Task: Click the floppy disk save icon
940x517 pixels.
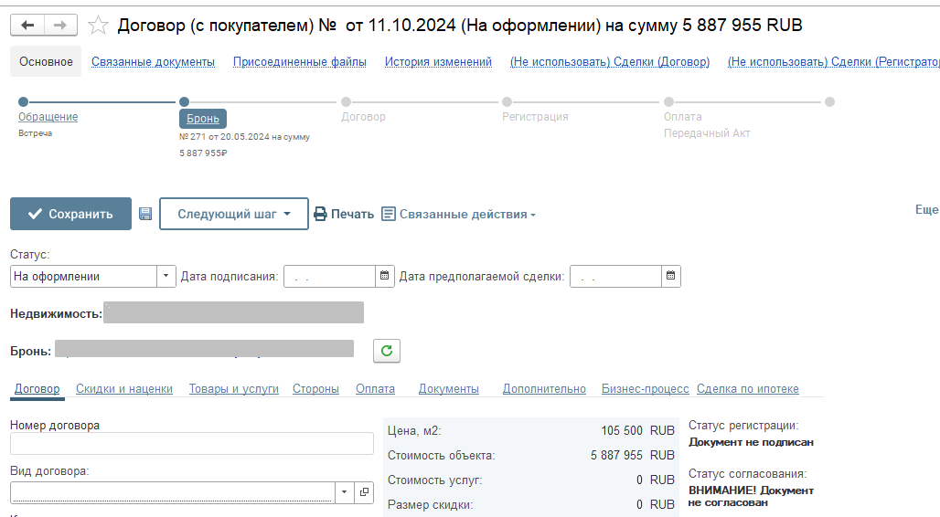Action: pyautogui.click(x=145, y=214)
